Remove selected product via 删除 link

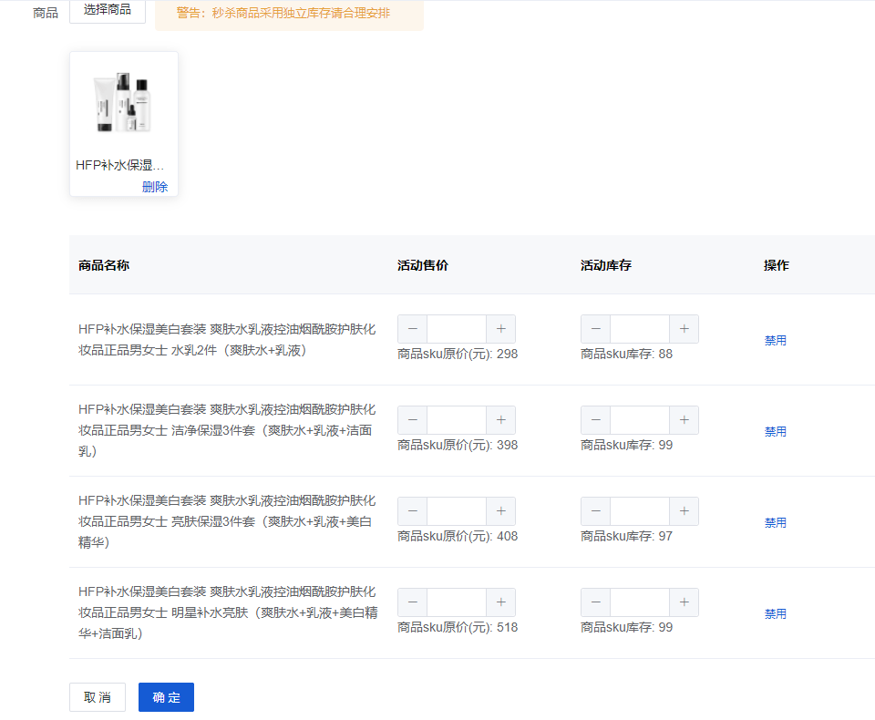point(155,187)
